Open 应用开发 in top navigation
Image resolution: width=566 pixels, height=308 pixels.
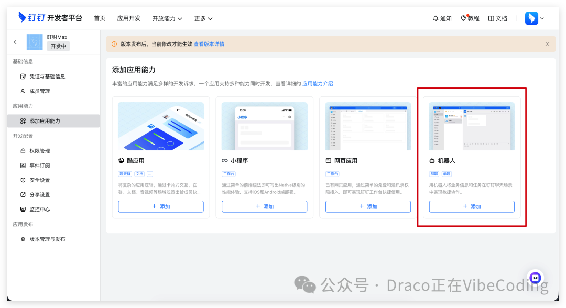[x=128, y=18]
